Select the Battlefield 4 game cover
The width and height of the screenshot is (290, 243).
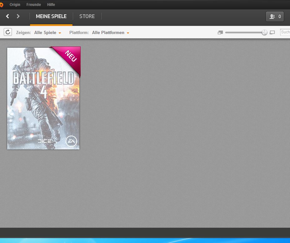43,98
